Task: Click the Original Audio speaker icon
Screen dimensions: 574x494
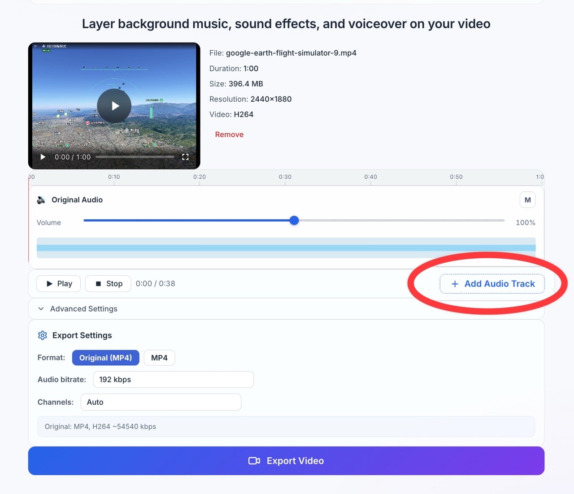Action: coord(41,200)
